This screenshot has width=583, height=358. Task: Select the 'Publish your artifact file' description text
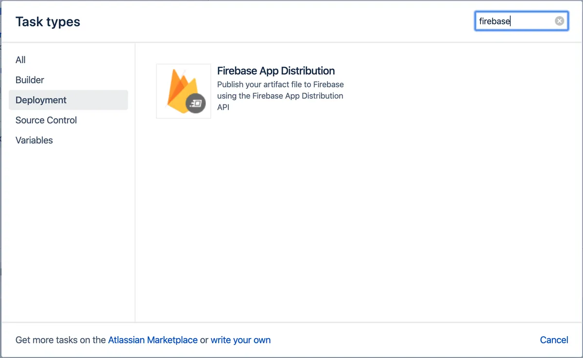(280, 96)
